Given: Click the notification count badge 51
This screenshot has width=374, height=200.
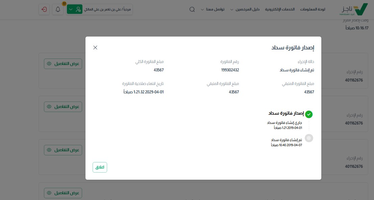Looking at the screenshot, I should tap(64, 4).
